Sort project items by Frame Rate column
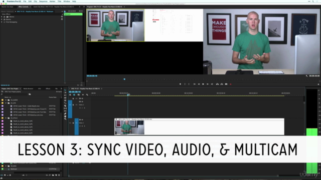 click(53, 97)
